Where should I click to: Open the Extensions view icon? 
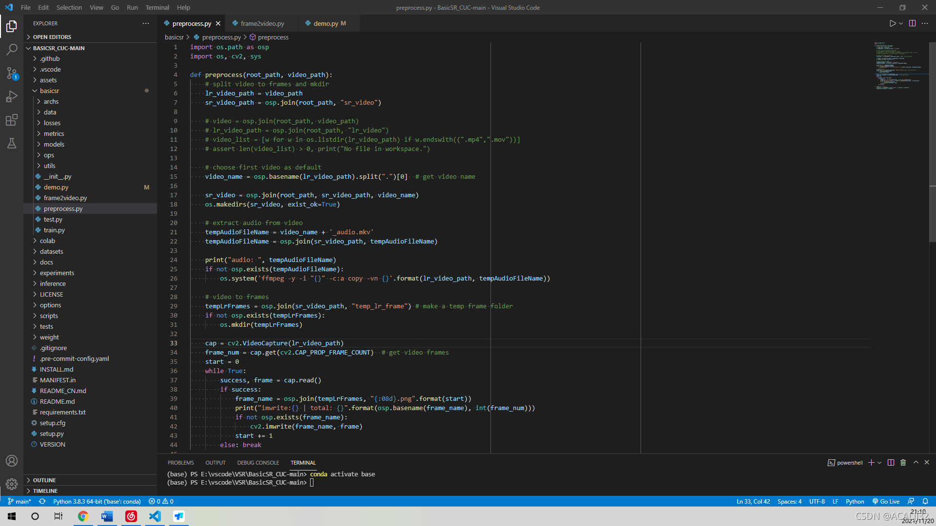tap(12, 120)
